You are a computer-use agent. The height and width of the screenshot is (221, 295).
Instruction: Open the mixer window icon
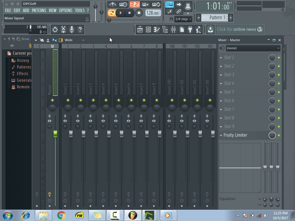pos(173,30)
